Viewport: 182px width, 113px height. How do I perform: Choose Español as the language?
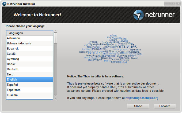click(30, 85)
